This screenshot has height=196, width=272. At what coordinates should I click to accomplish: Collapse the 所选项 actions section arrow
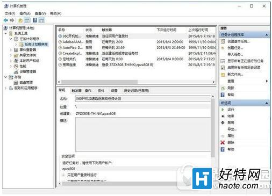coord(267,103)
